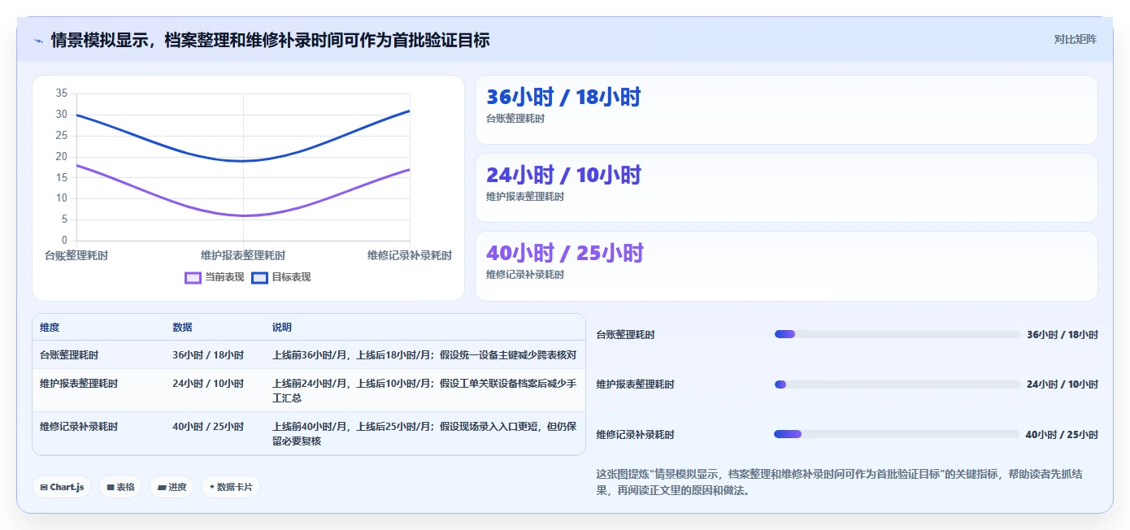
Task: Select the 表格 tag chip
Action: (120, 487)
